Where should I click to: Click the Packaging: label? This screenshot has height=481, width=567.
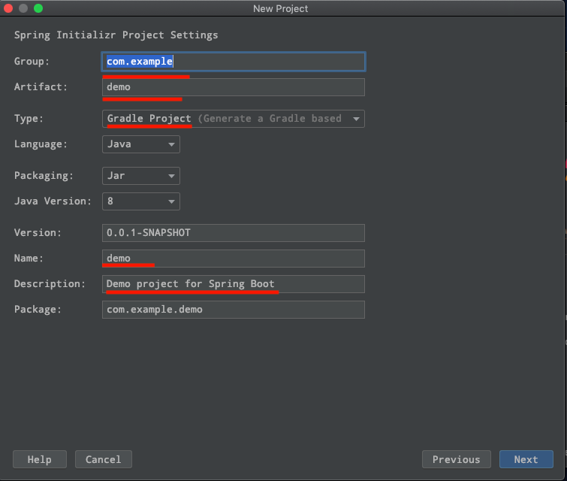[44, 176]
